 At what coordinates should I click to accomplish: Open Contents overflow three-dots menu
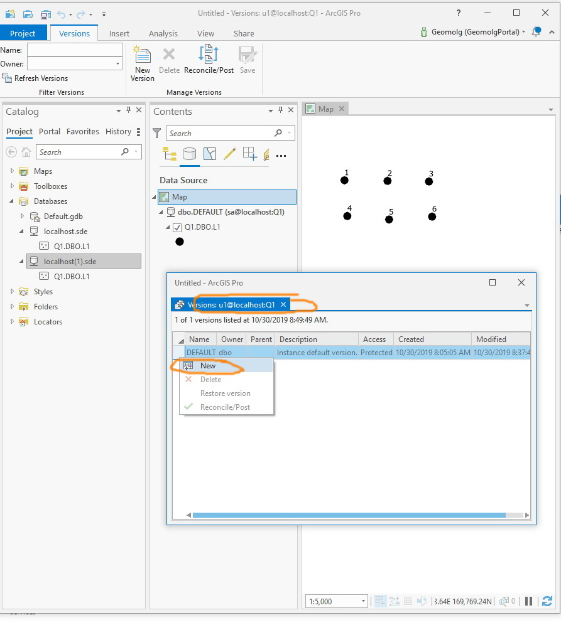click(x=281, y=156)
